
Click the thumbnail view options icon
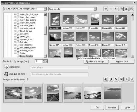(132, 9)
